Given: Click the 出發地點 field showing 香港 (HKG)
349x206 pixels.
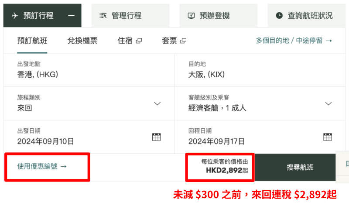Looking at the screenshot, I should pyautogui.click(x=89, y=70).
